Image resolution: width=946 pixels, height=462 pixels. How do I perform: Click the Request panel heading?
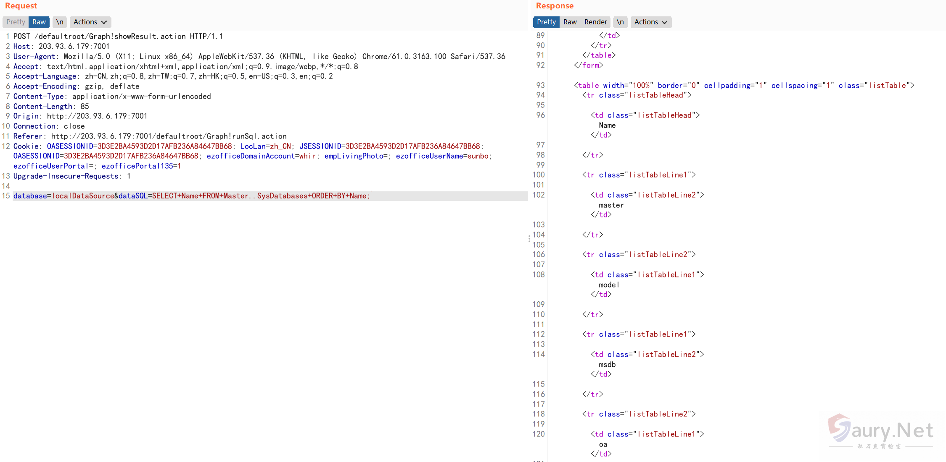click(21, 6)
